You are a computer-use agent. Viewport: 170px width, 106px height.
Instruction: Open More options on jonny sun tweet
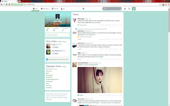[120, 49]
